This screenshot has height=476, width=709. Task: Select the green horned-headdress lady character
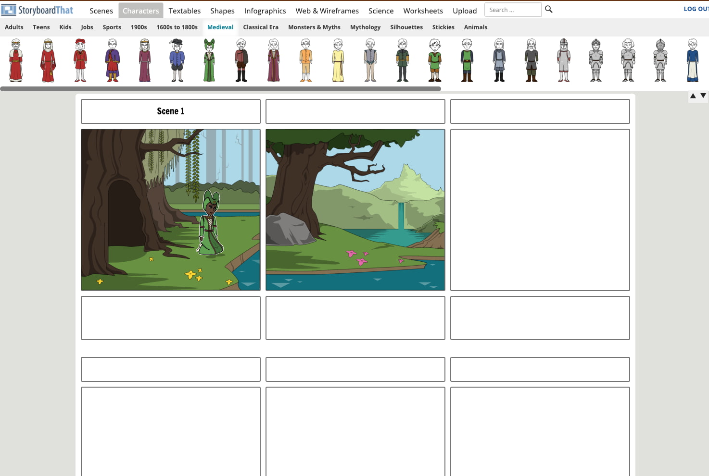(209, 61)
